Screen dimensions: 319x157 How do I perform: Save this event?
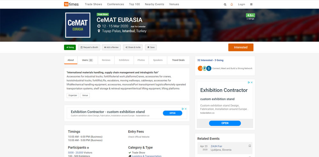151,47
